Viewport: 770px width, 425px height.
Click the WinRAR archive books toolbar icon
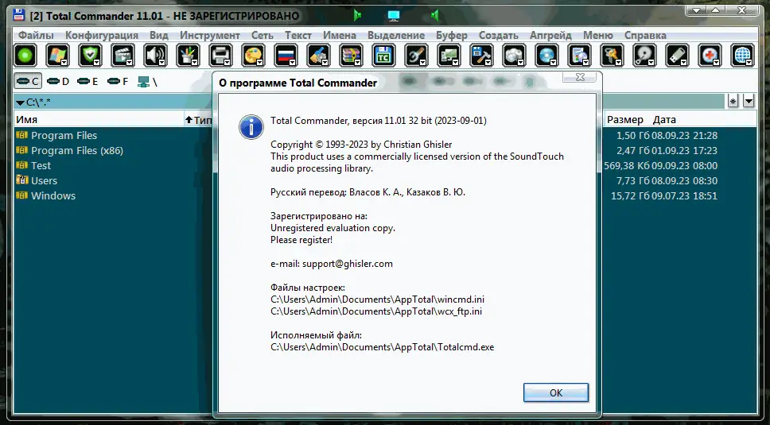click(x=351, y=56)
